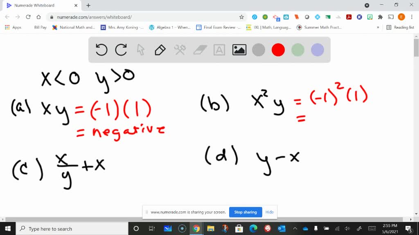
Task: Pick the eraser tool
Action: (x=200, y=50)
